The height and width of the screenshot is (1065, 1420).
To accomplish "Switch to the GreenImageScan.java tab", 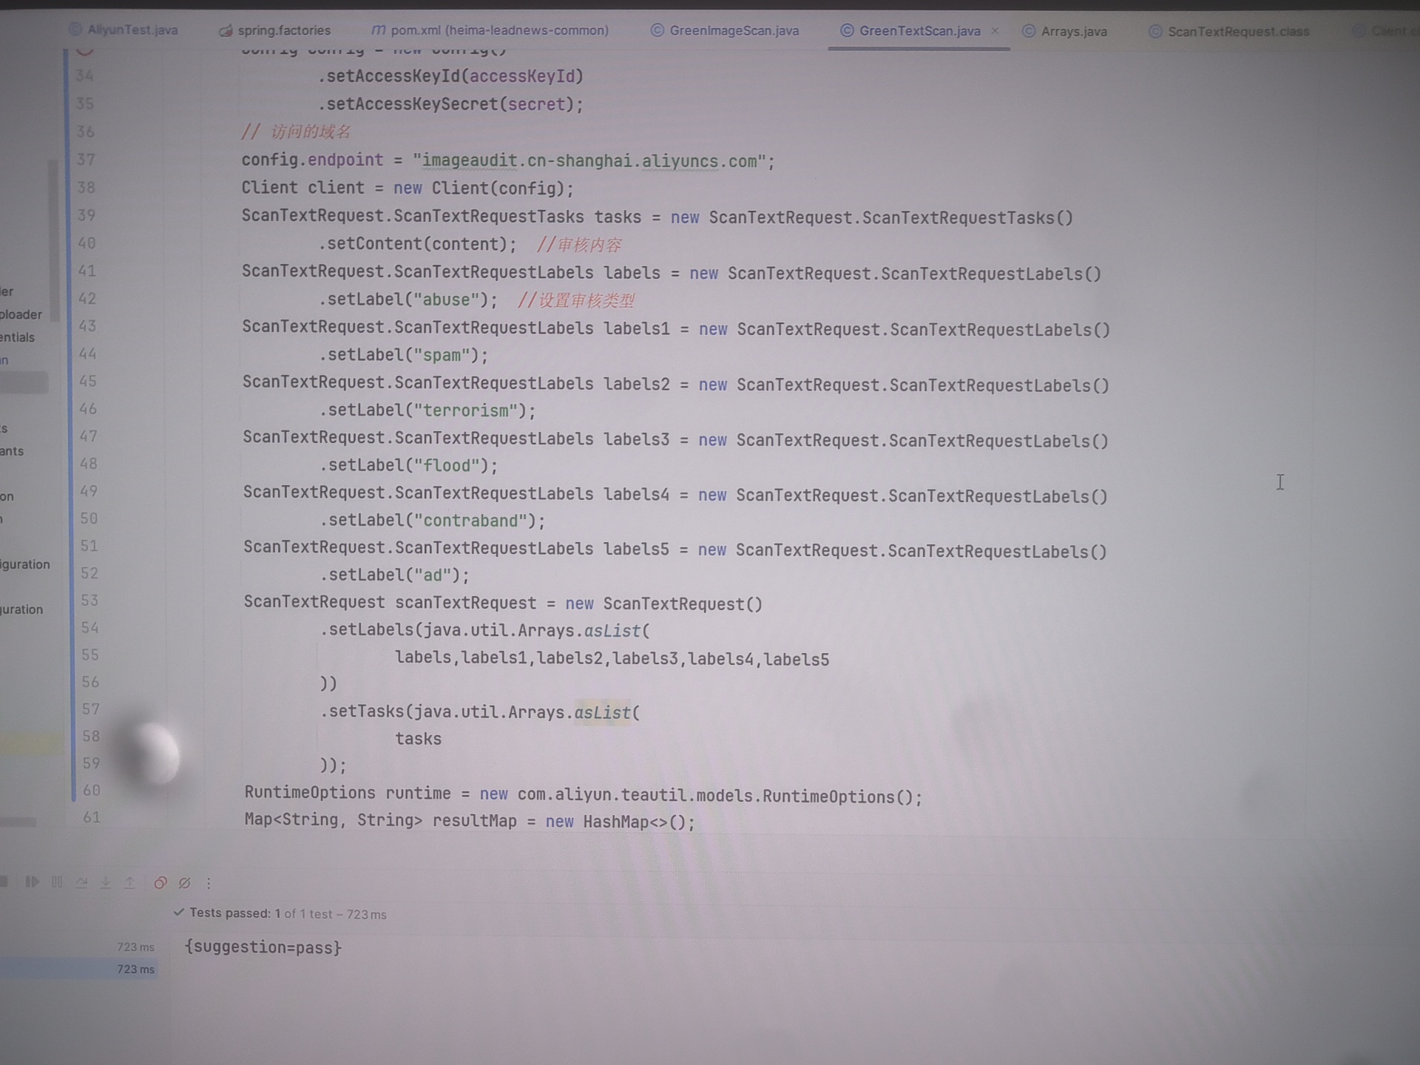I will [725, 30].
